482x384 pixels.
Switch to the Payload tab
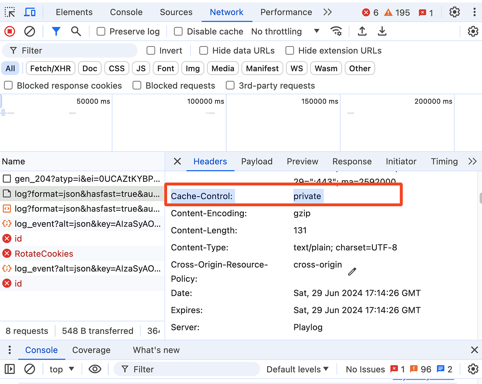coord(257,161)
